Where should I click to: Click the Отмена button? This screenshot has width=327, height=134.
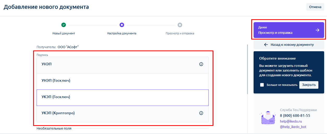(x=315, y=7)
